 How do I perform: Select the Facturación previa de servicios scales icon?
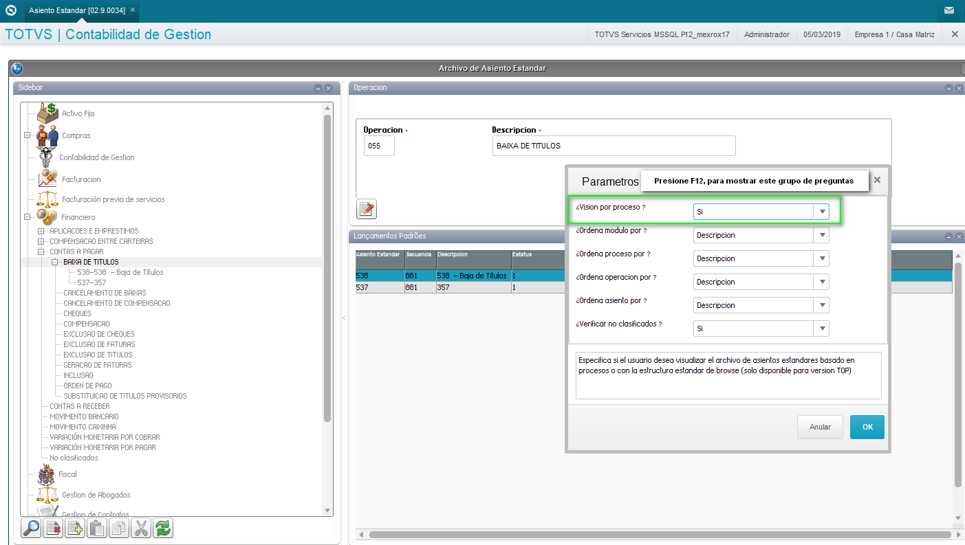tap(47, 199)
